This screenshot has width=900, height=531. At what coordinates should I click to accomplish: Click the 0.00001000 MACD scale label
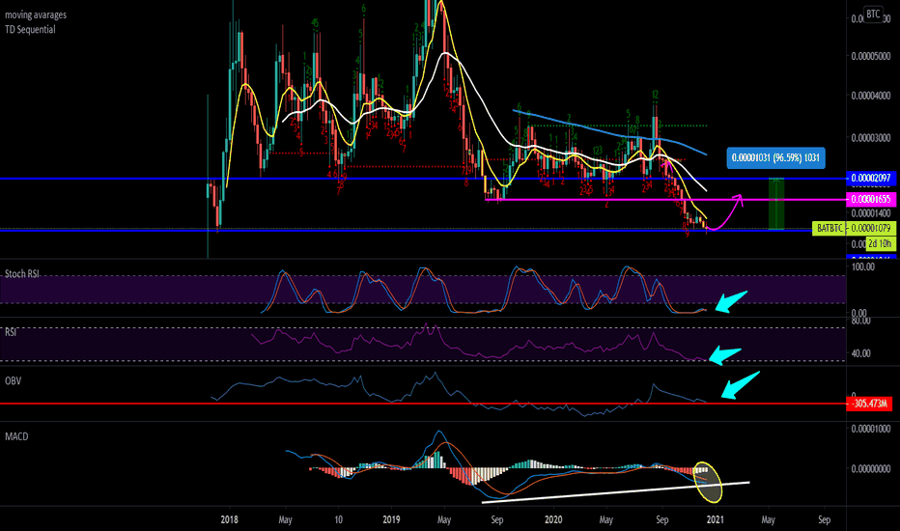pyautogui.click(x=871, y=429)
